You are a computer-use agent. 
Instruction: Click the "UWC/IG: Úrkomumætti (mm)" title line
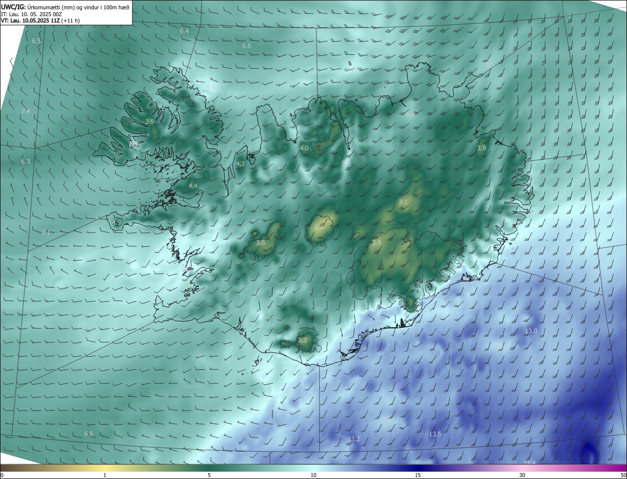[x=65, y=6]
